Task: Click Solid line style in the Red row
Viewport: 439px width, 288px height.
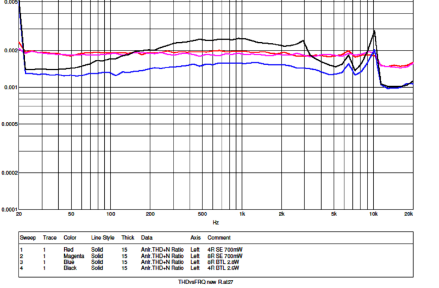Action: click(x=97, y=250)
